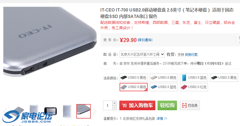The image size is (240, 126).
Task: Choose the USB3.0 银色 variant
Action: point(164,78)
